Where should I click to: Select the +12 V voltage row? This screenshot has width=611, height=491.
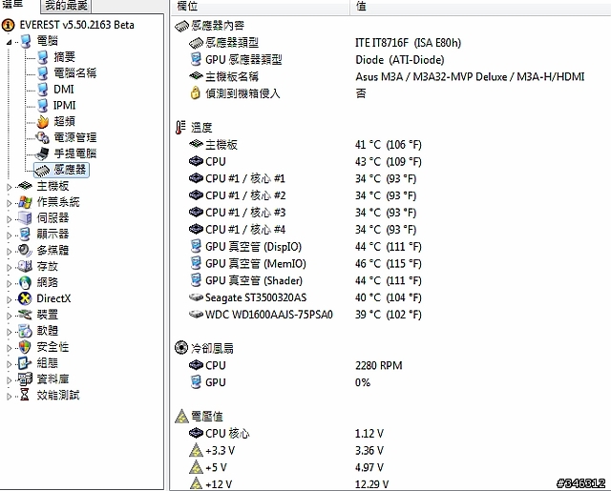[390, 484]
